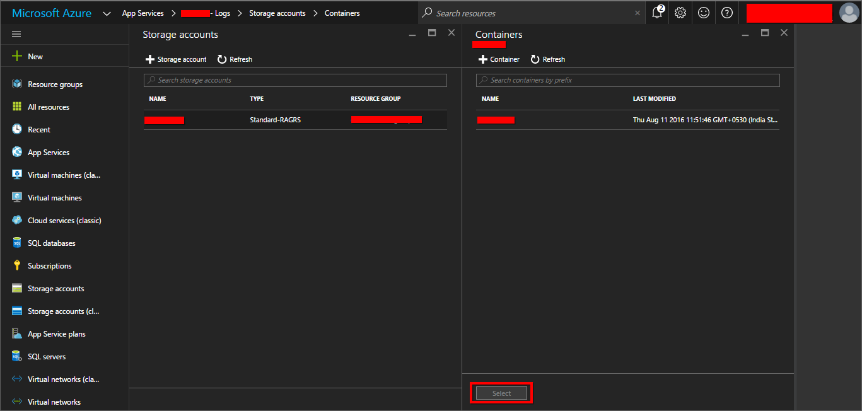862x411 pixels.
Task: Open the notifications bell icon
Action: point(657,13)
